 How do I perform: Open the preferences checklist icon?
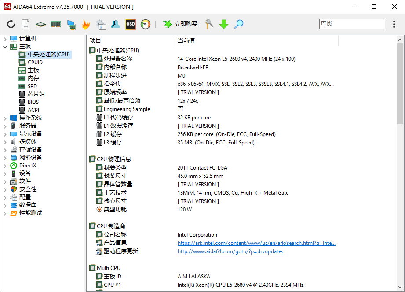pos(101,24)
